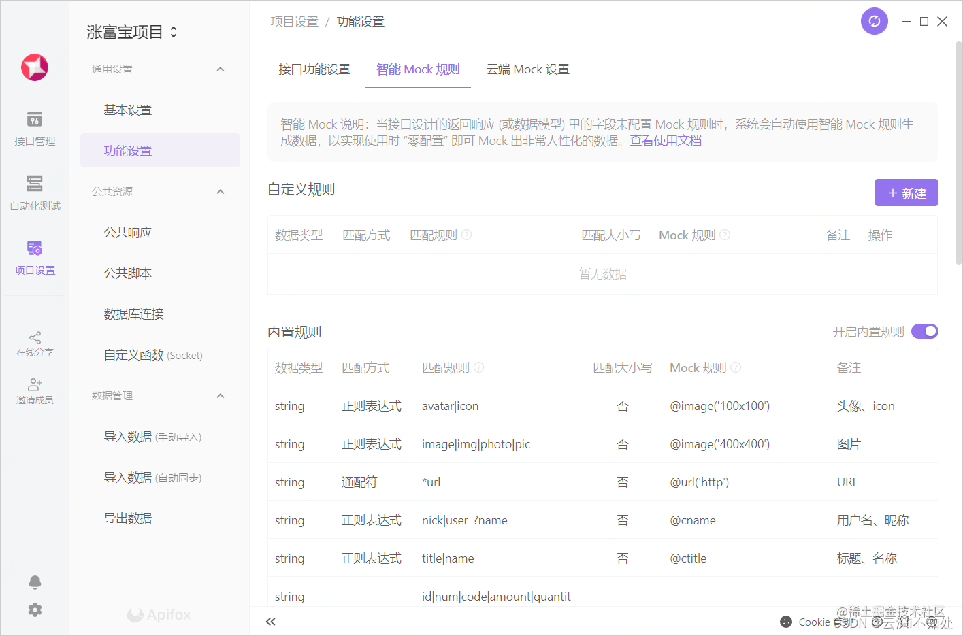Open the 查看使用文档 link
This screenshot has width=963, height=636.
pyautogui.click(x=666, y=141)
